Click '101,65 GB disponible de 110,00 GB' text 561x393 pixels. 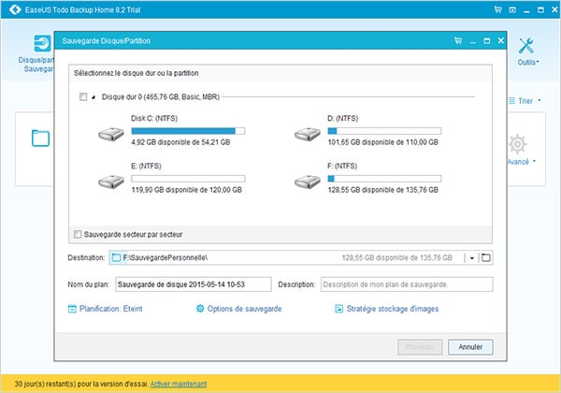(382, 142)
